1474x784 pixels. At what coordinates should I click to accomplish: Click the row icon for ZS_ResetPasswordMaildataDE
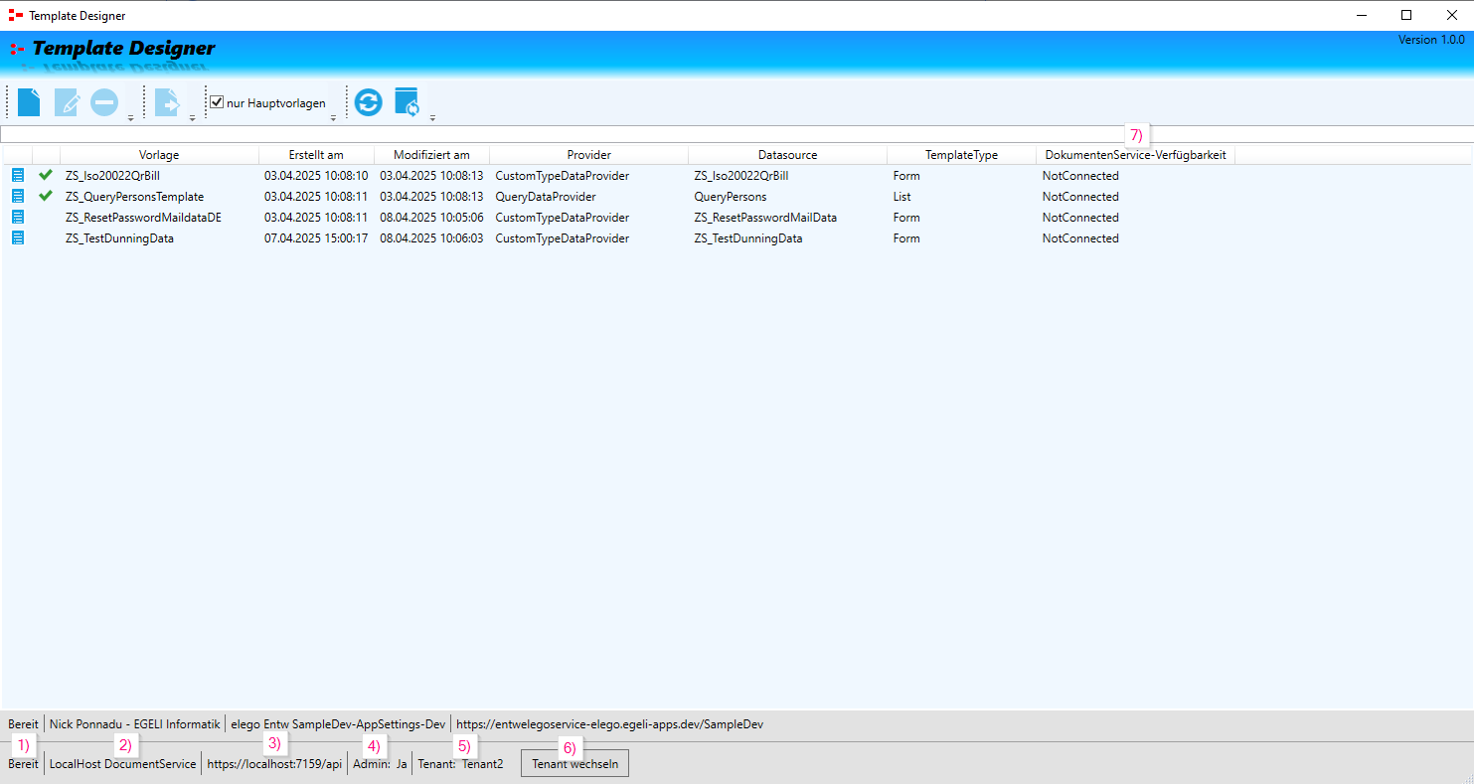coord(17,217)
